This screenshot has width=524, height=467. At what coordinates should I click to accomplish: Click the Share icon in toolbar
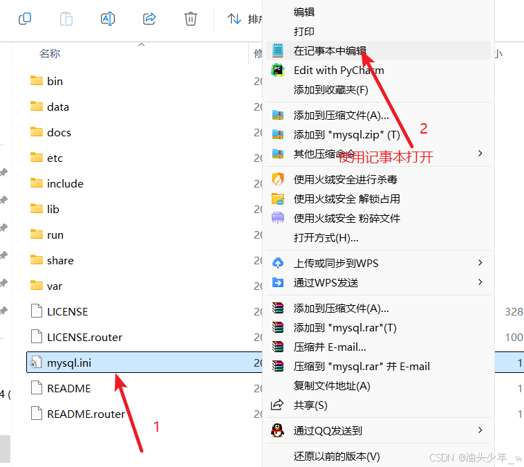[149, 19]
